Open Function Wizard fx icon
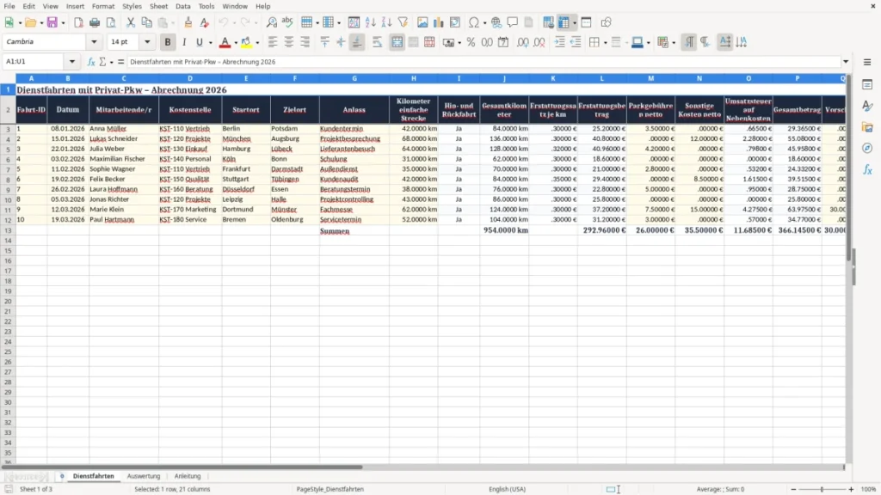The height and width of the screenshot is (495, 881). tap(91, 62)
